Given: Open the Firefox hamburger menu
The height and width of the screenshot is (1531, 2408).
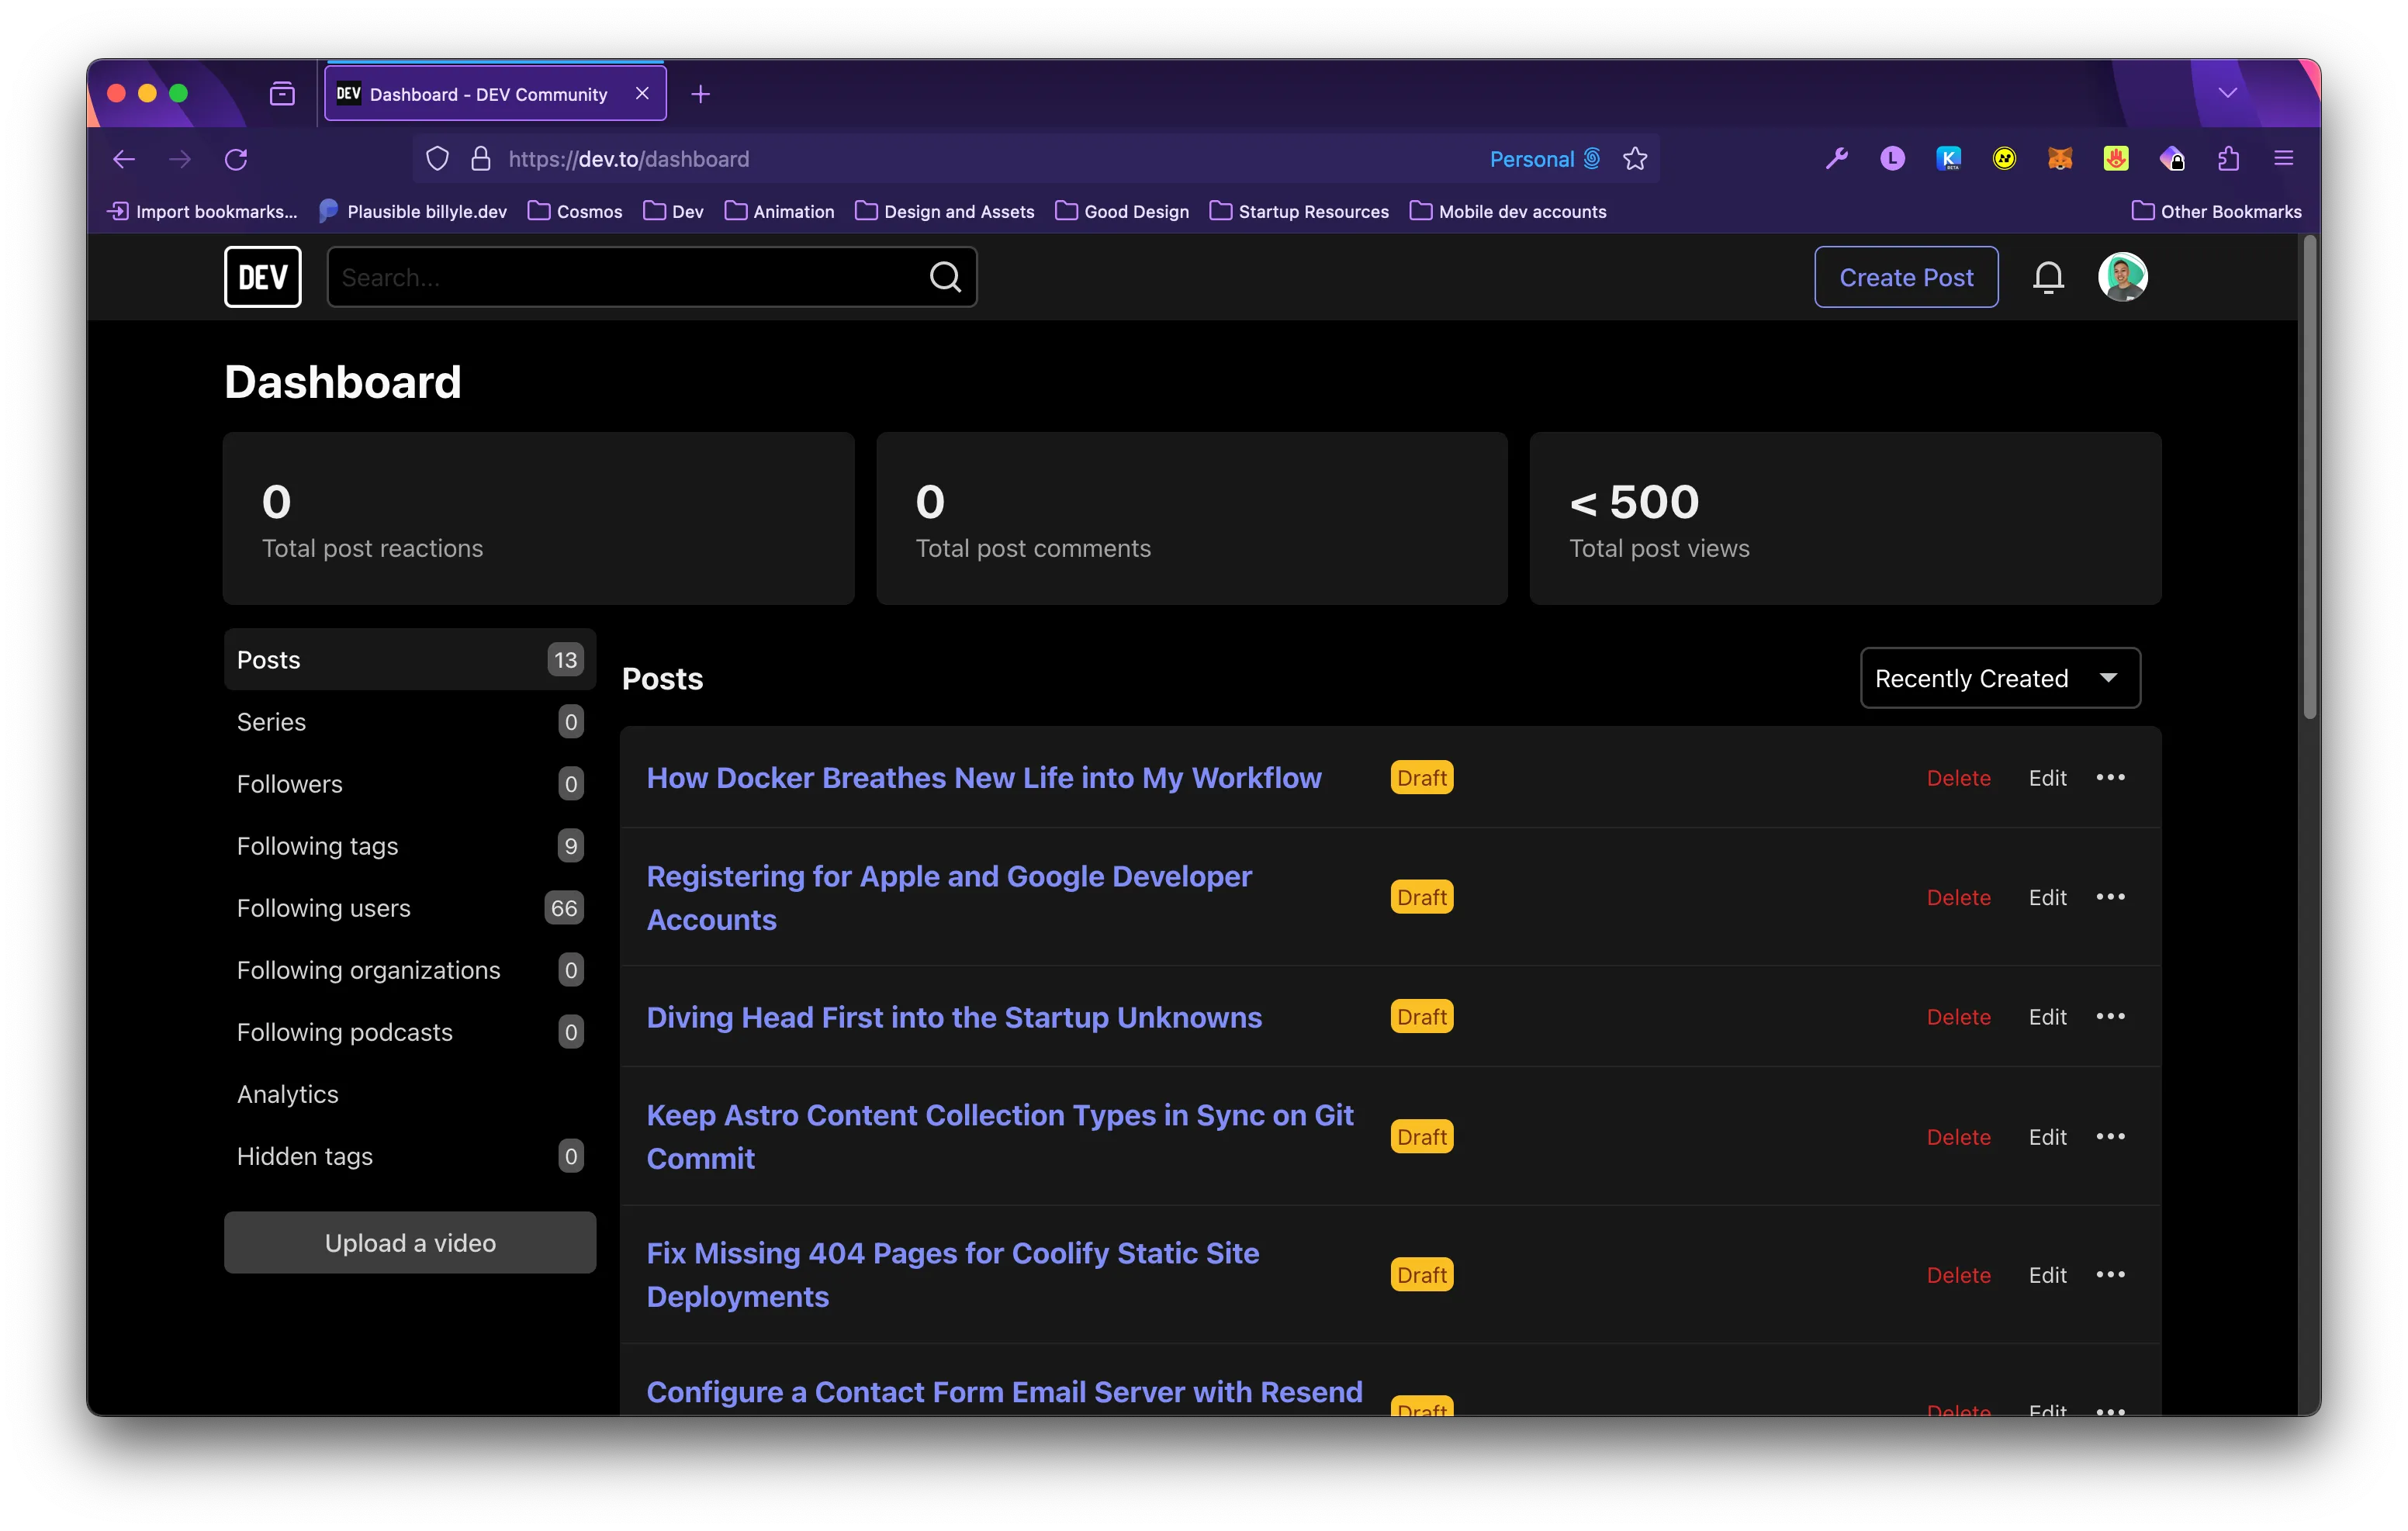Looking at the screenshot, I should [2283, 158].
